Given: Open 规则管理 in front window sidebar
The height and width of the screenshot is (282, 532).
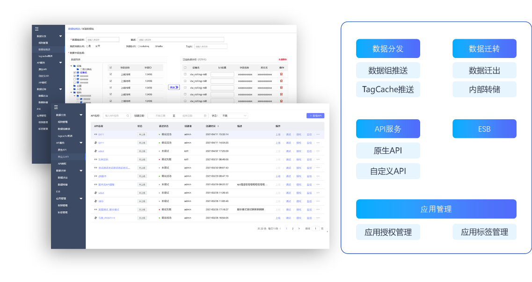Looking at the screenshot, I should pos(62,122).
